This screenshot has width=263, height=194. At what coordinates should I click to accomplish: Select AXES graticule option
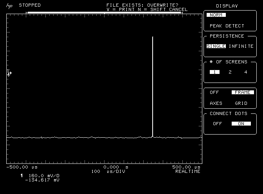216,103
